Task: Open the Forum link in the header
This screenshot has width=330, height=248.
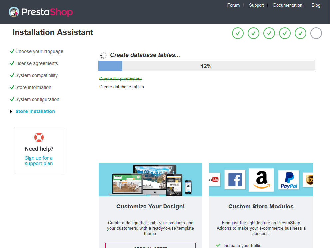Action: 233,5
